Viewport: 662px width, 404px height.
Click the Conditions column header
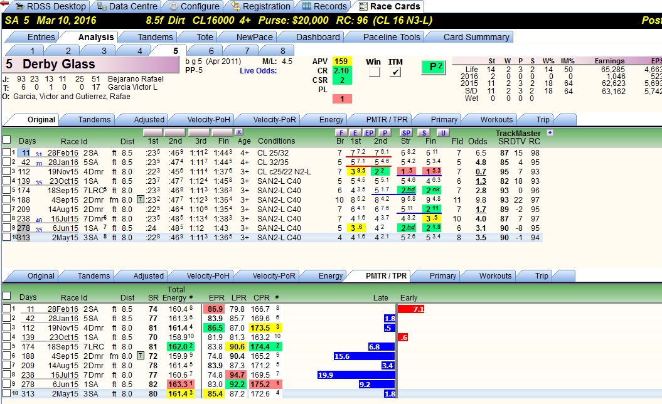click(276, 141)
